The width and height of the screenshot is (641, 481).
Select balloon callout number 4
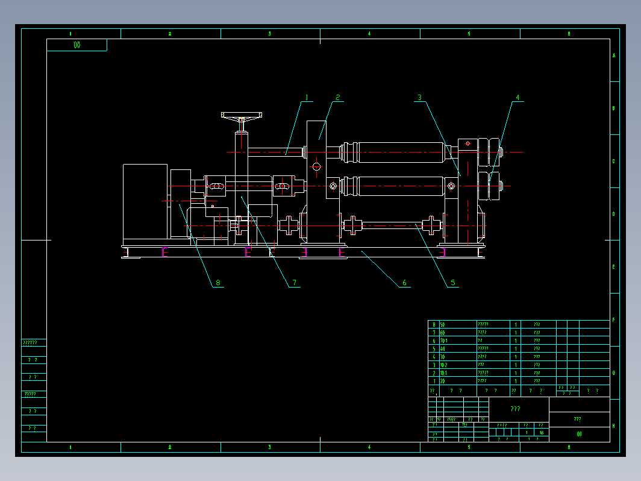(x=517, y=98)
